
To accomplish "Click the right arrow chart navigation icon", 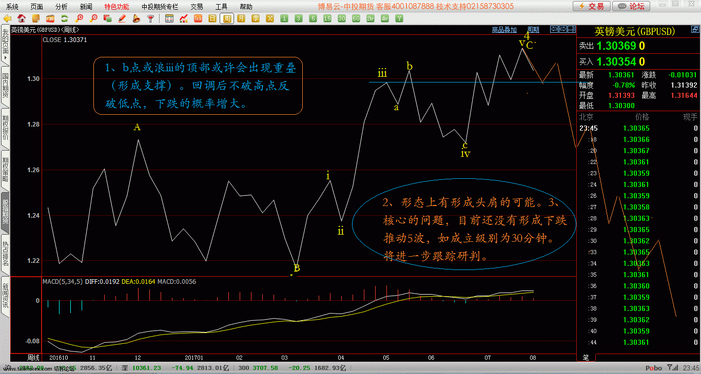I will coord(562,29).
